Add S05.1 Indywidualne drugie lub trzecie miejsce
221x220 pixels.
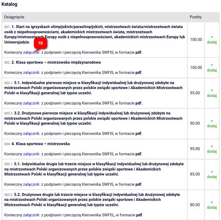click(212, 174)
